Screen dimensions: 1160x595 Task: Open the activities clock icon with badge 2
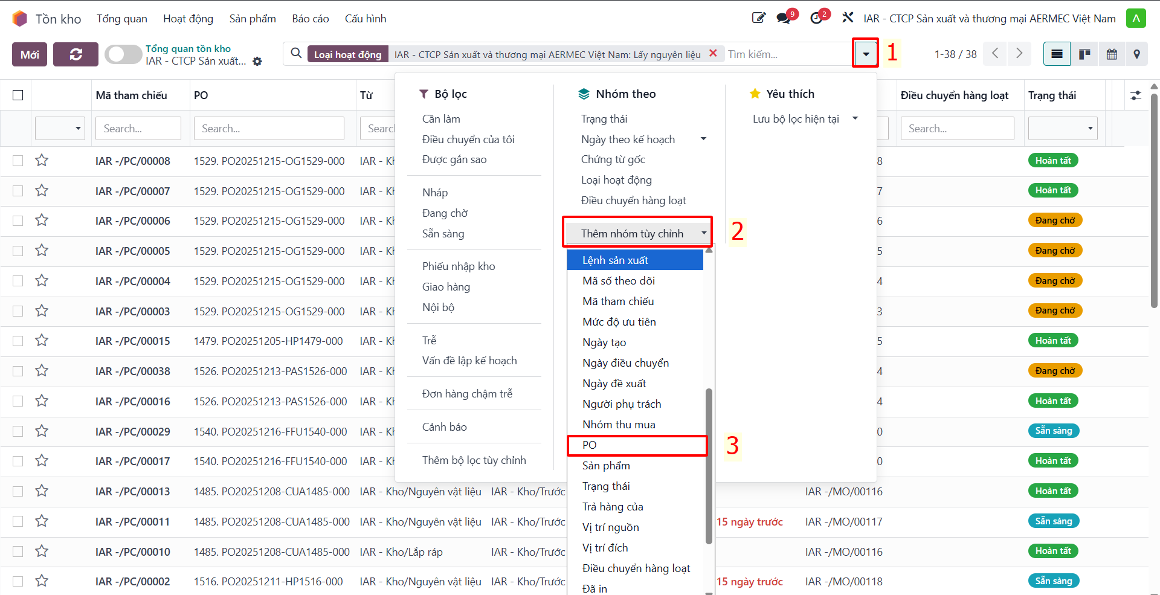click(816, 18)
